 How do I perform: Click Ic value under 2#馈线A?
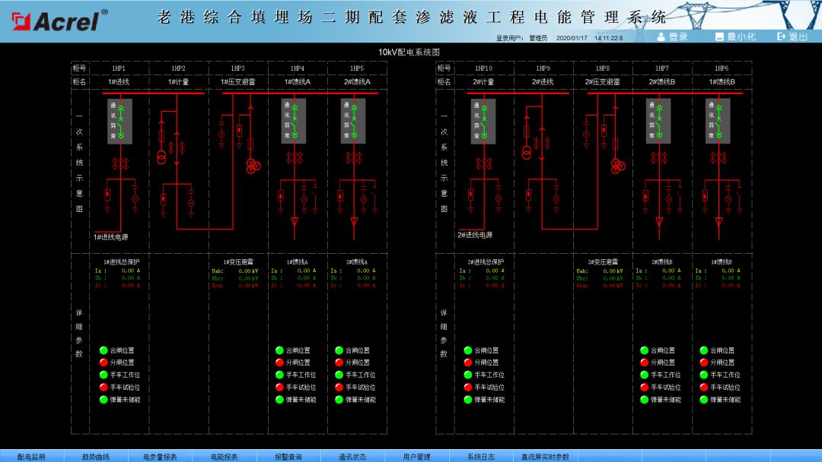366,285
